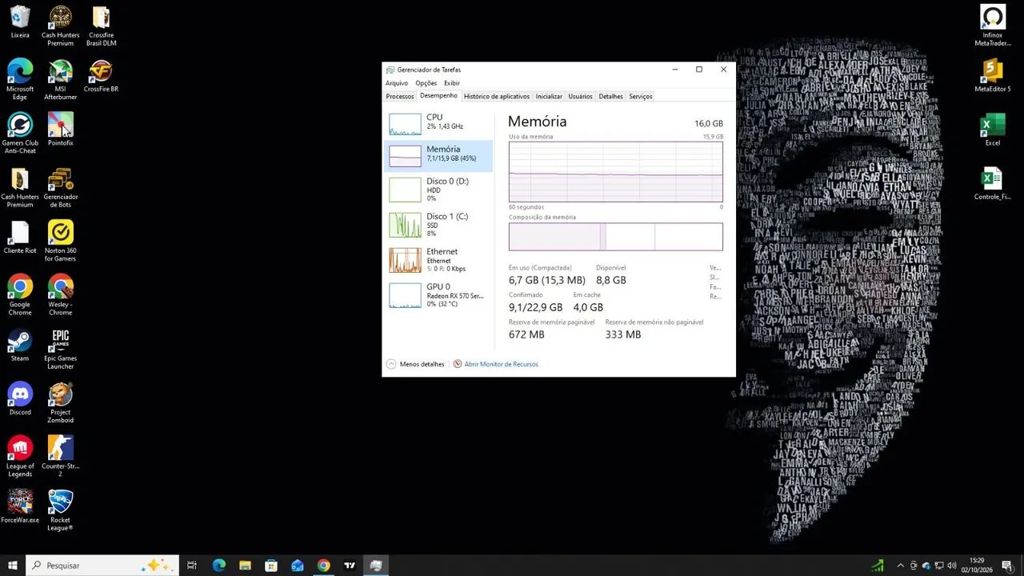Click Abrir Monitor de Recursos link
Screen dimensions: 1024x576
(501, 364)
